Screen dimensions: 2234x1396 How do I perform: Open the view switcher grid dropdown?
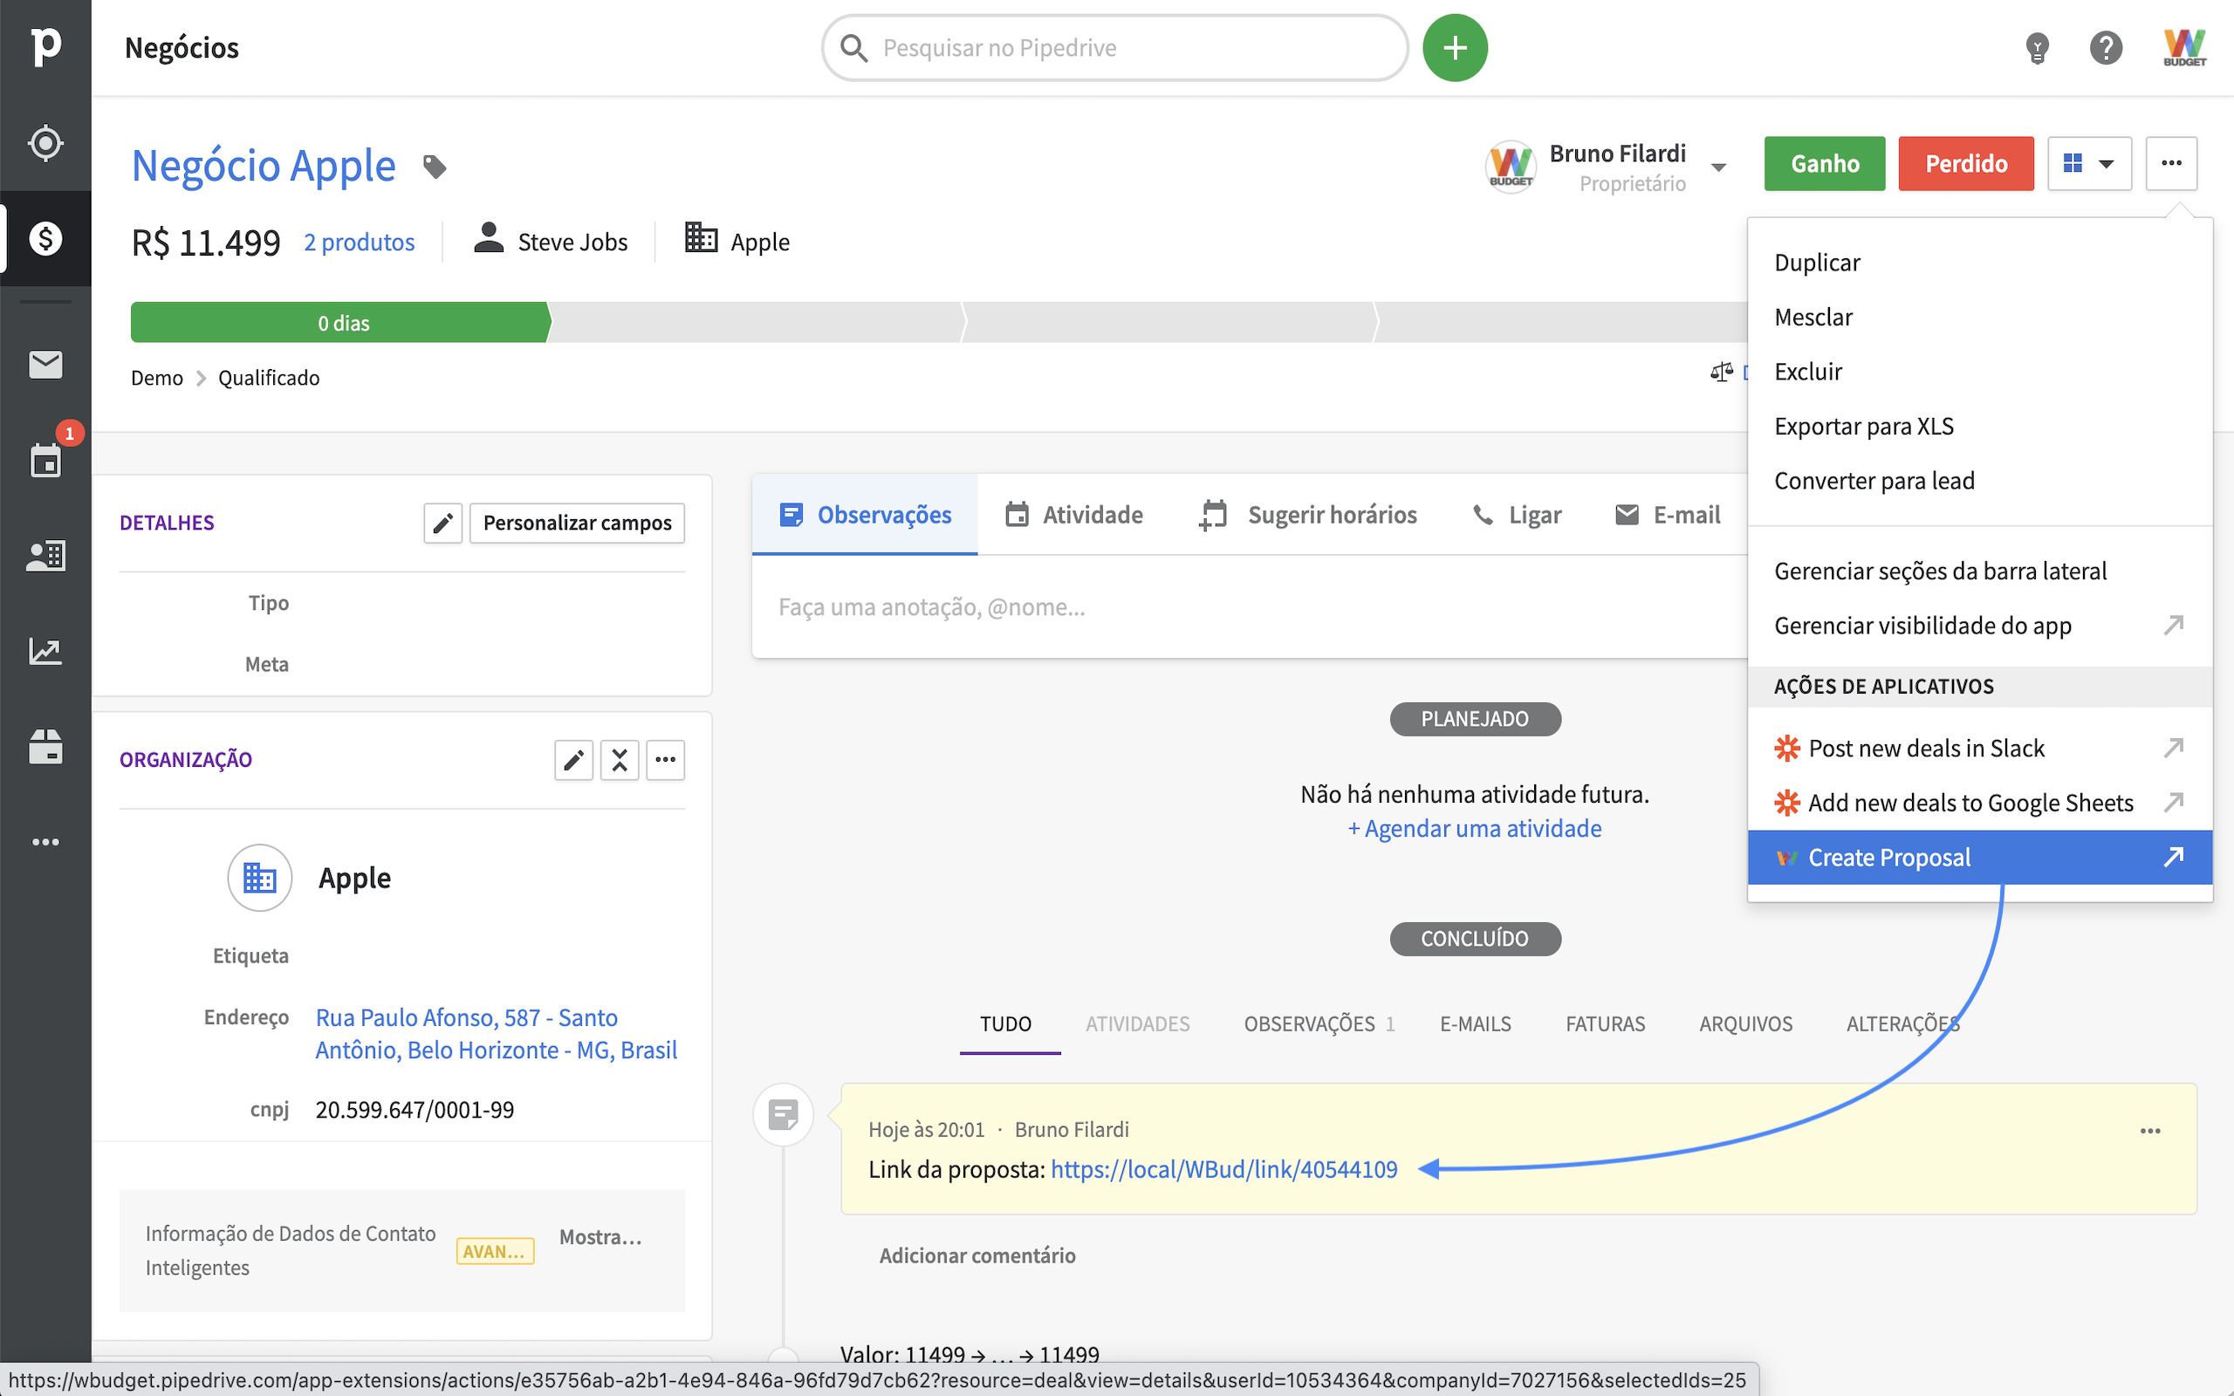click(x=2089, y=163)
